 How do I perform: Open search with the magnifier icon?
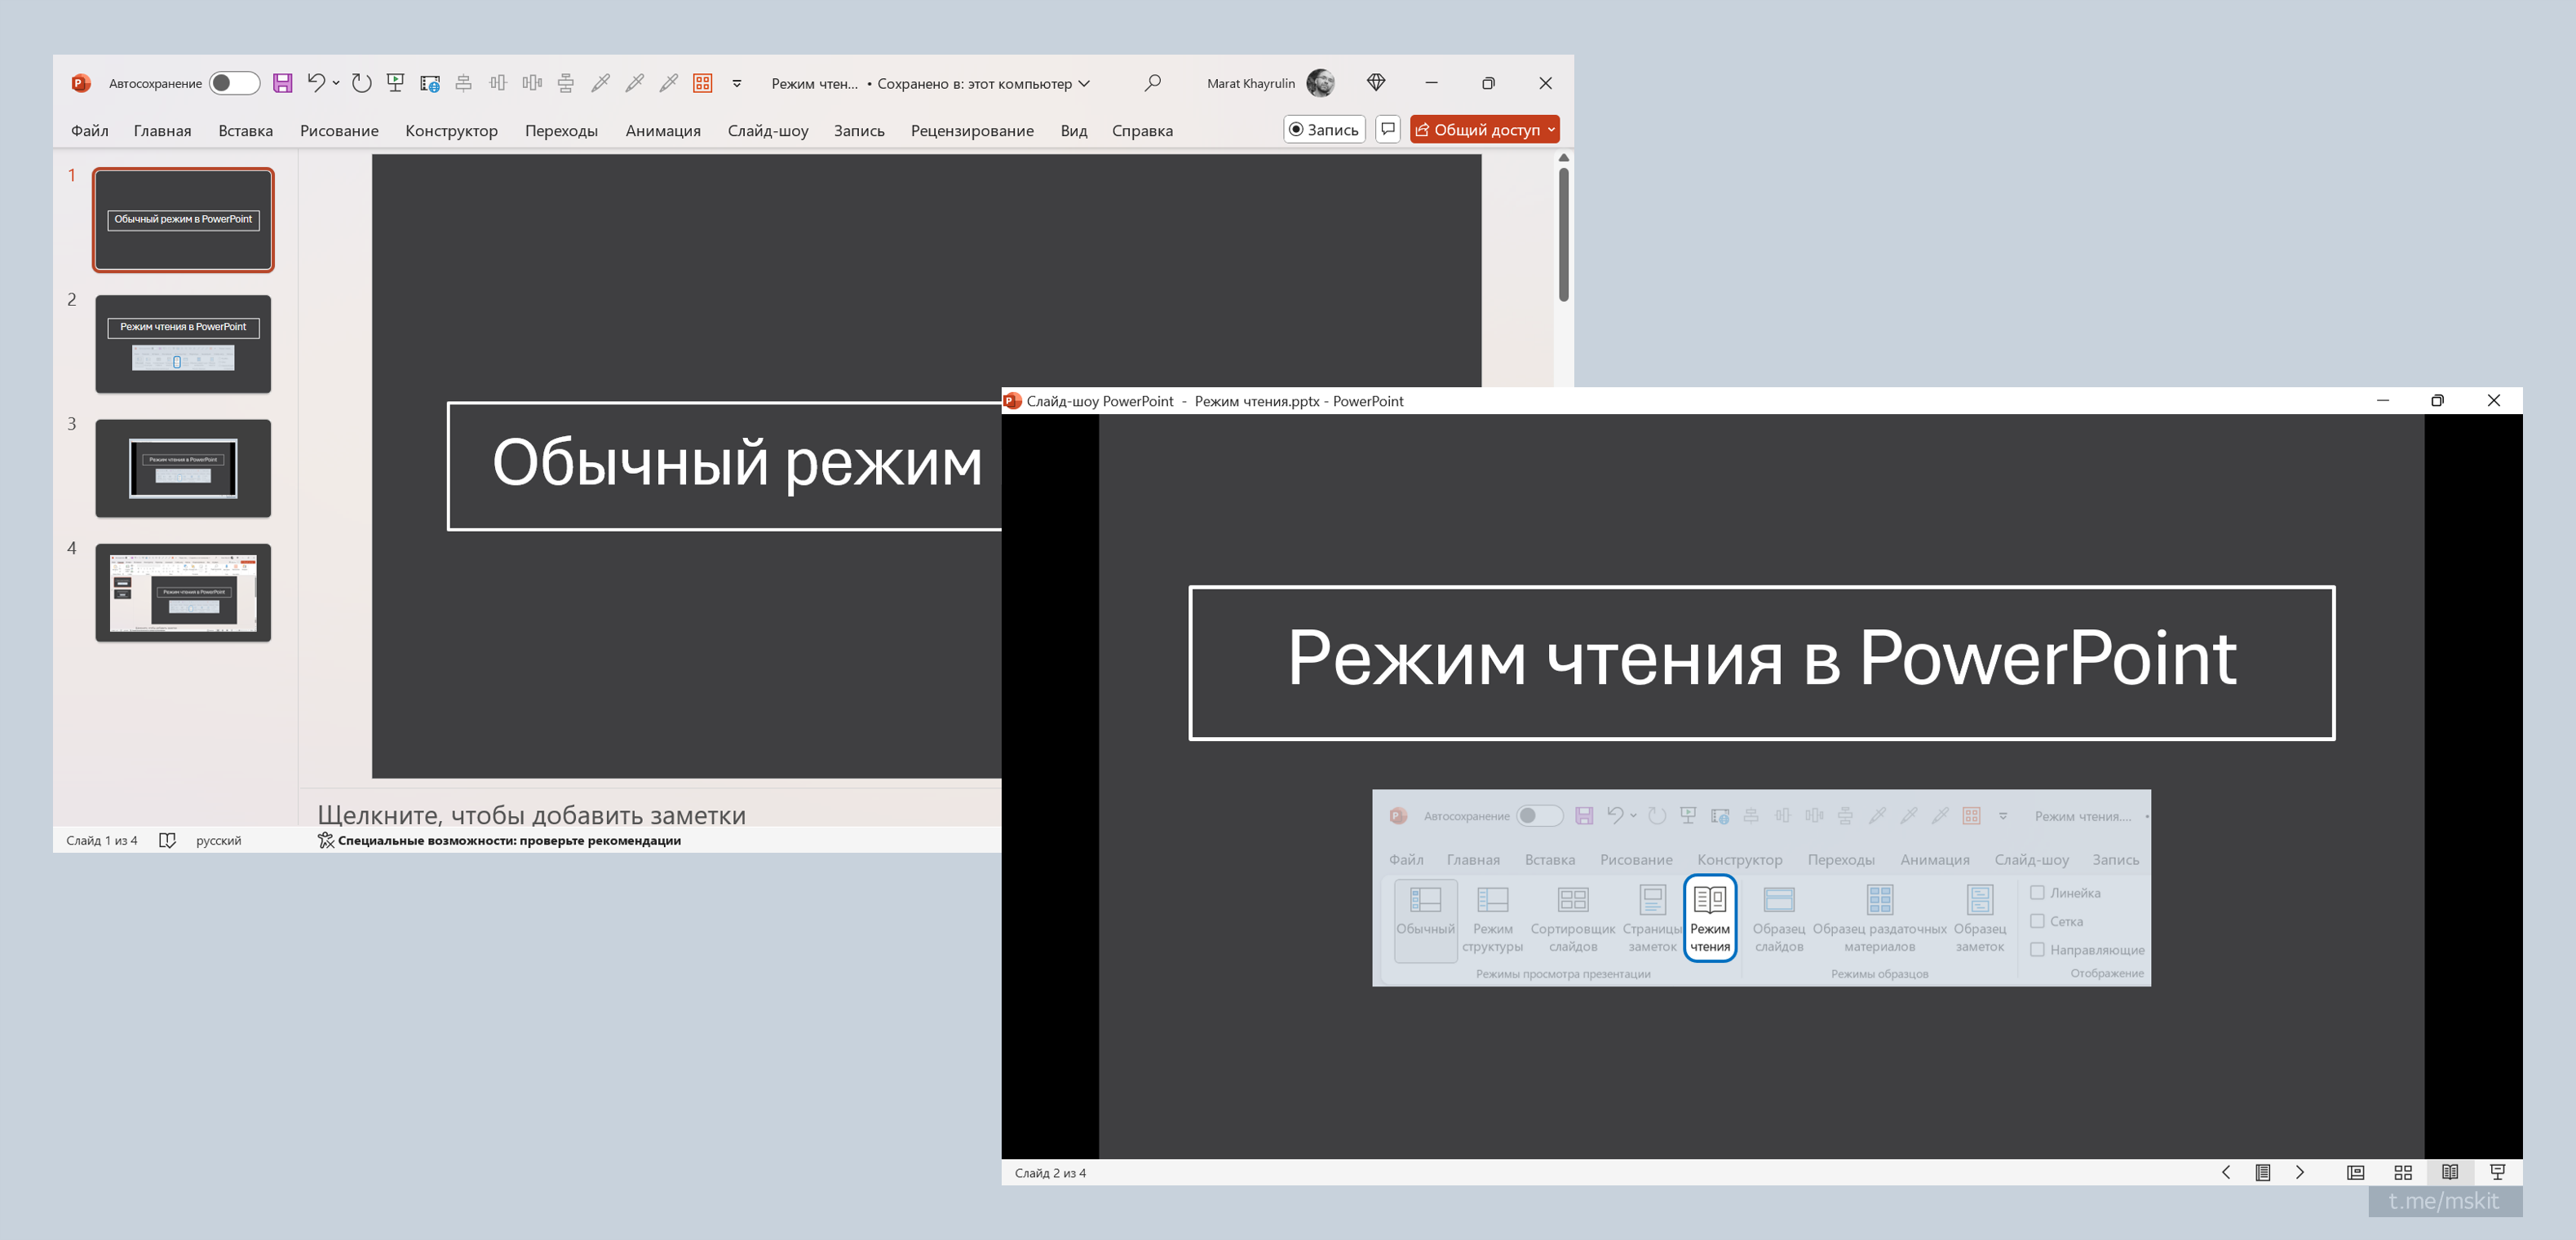coord(1153,83)
